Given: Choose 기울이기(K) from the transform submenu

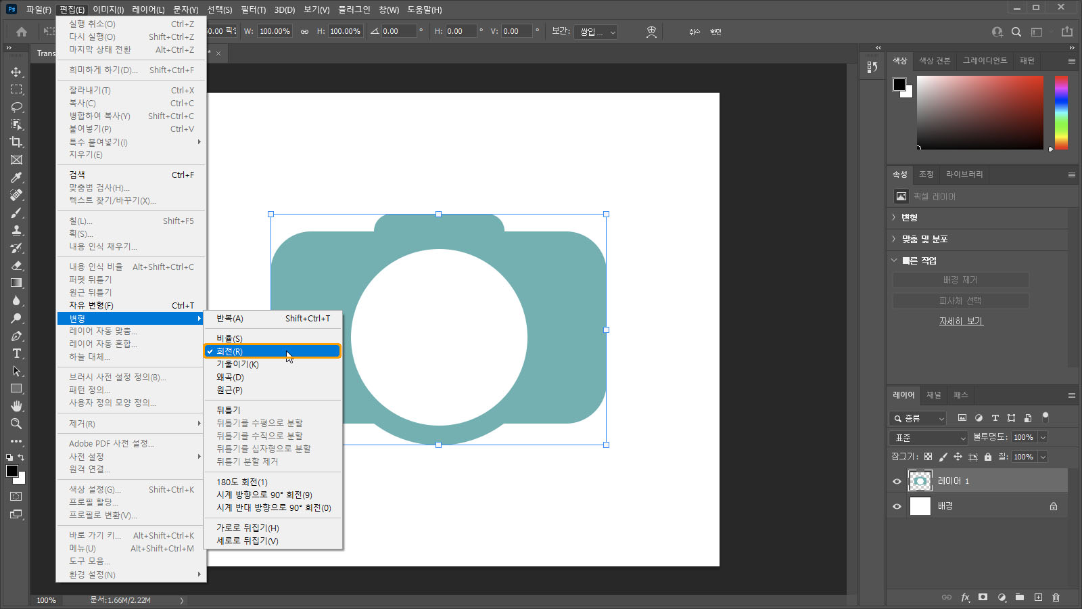Looking at the screenshot, I should click(237, 364).
